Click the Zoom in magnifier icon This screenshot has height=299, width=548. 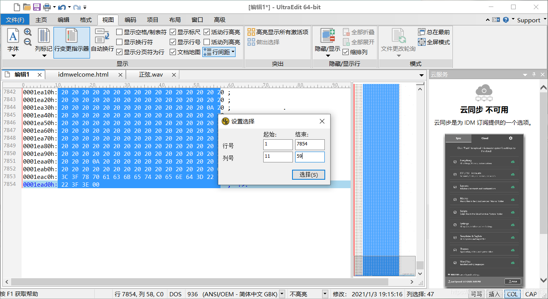pyautogui.click(x=28, y=32)
